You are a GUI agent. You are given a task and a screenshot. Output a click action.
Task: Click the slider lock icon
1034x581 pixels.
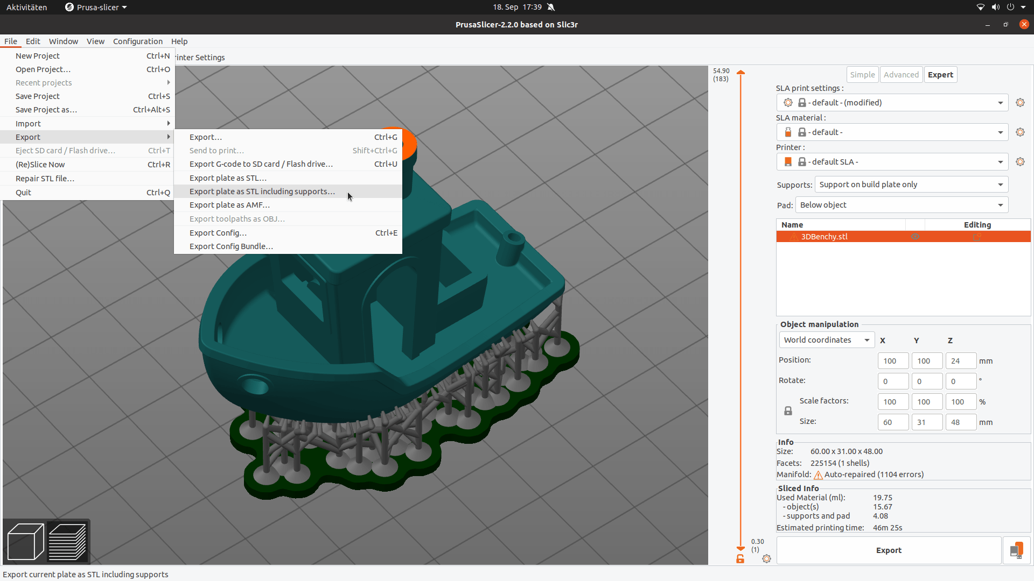point(740,559)
